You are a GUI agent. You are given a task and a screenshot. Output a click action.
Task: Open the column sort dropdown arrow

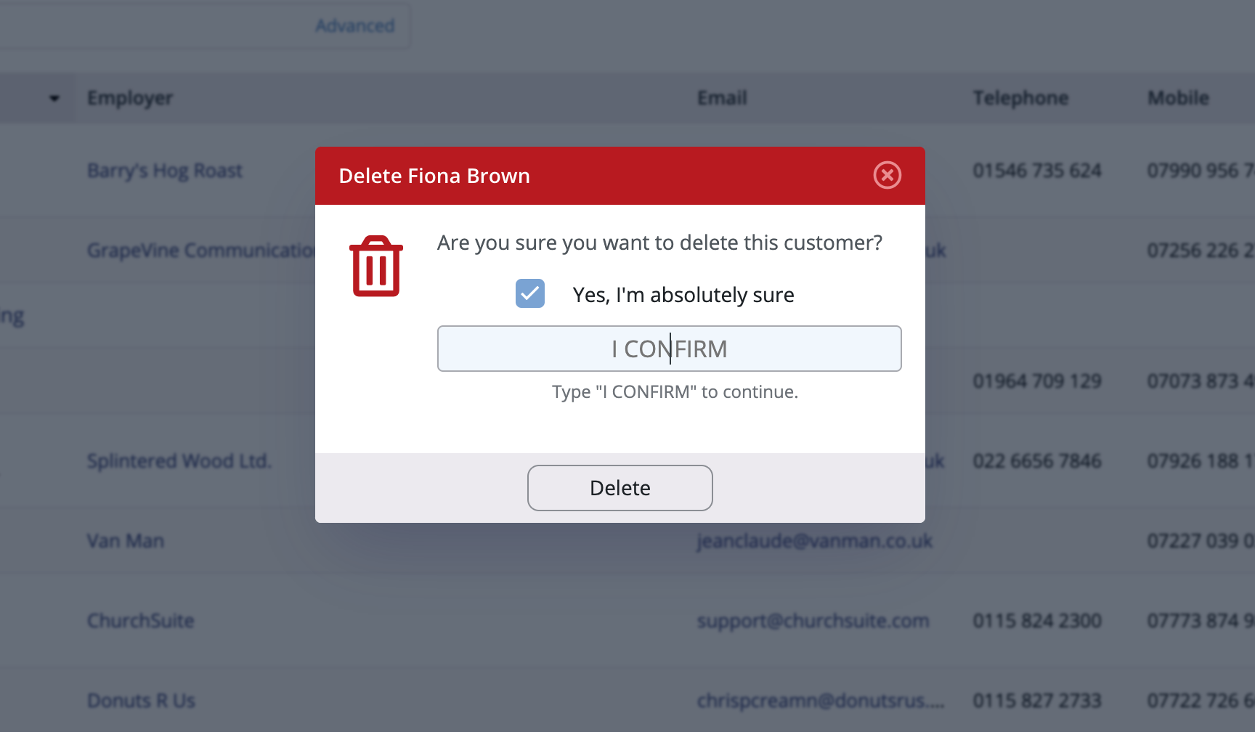(54, 98)
